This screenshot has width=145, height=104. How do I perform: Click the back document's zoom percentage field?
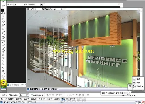[x=10, y=5]
